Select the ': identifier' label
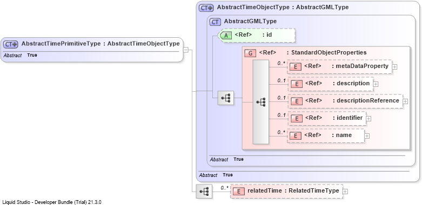Screen dimensions: 422x205 (347, 118)
